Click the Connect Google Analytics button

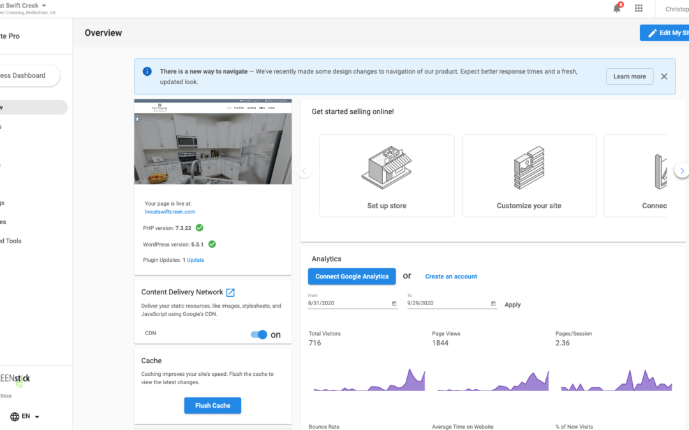[x=352, y=276]
